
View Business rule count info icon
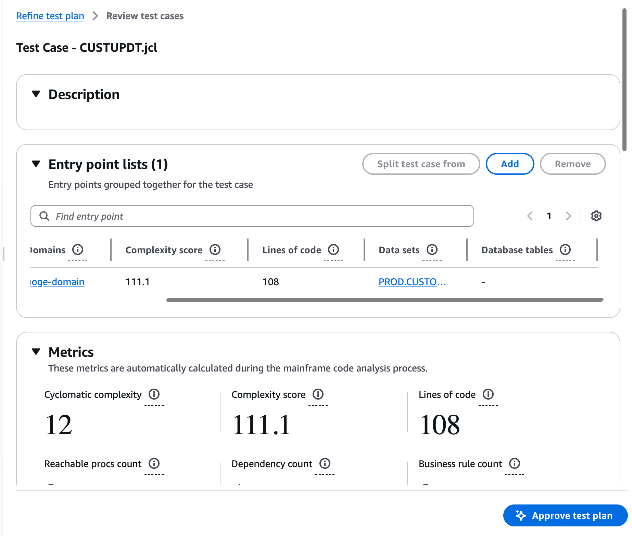tap(514, 463)
